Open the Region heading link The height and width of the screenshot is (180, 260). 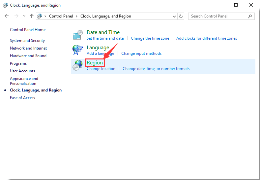(95, 63)
